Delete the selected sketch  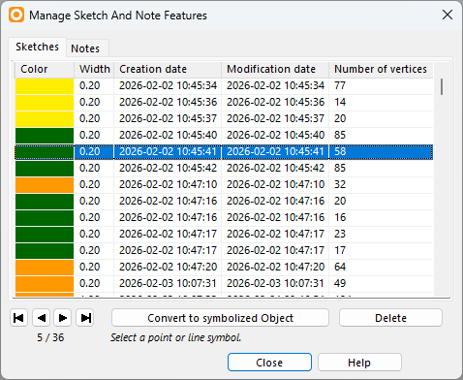[x=390, y=318]
